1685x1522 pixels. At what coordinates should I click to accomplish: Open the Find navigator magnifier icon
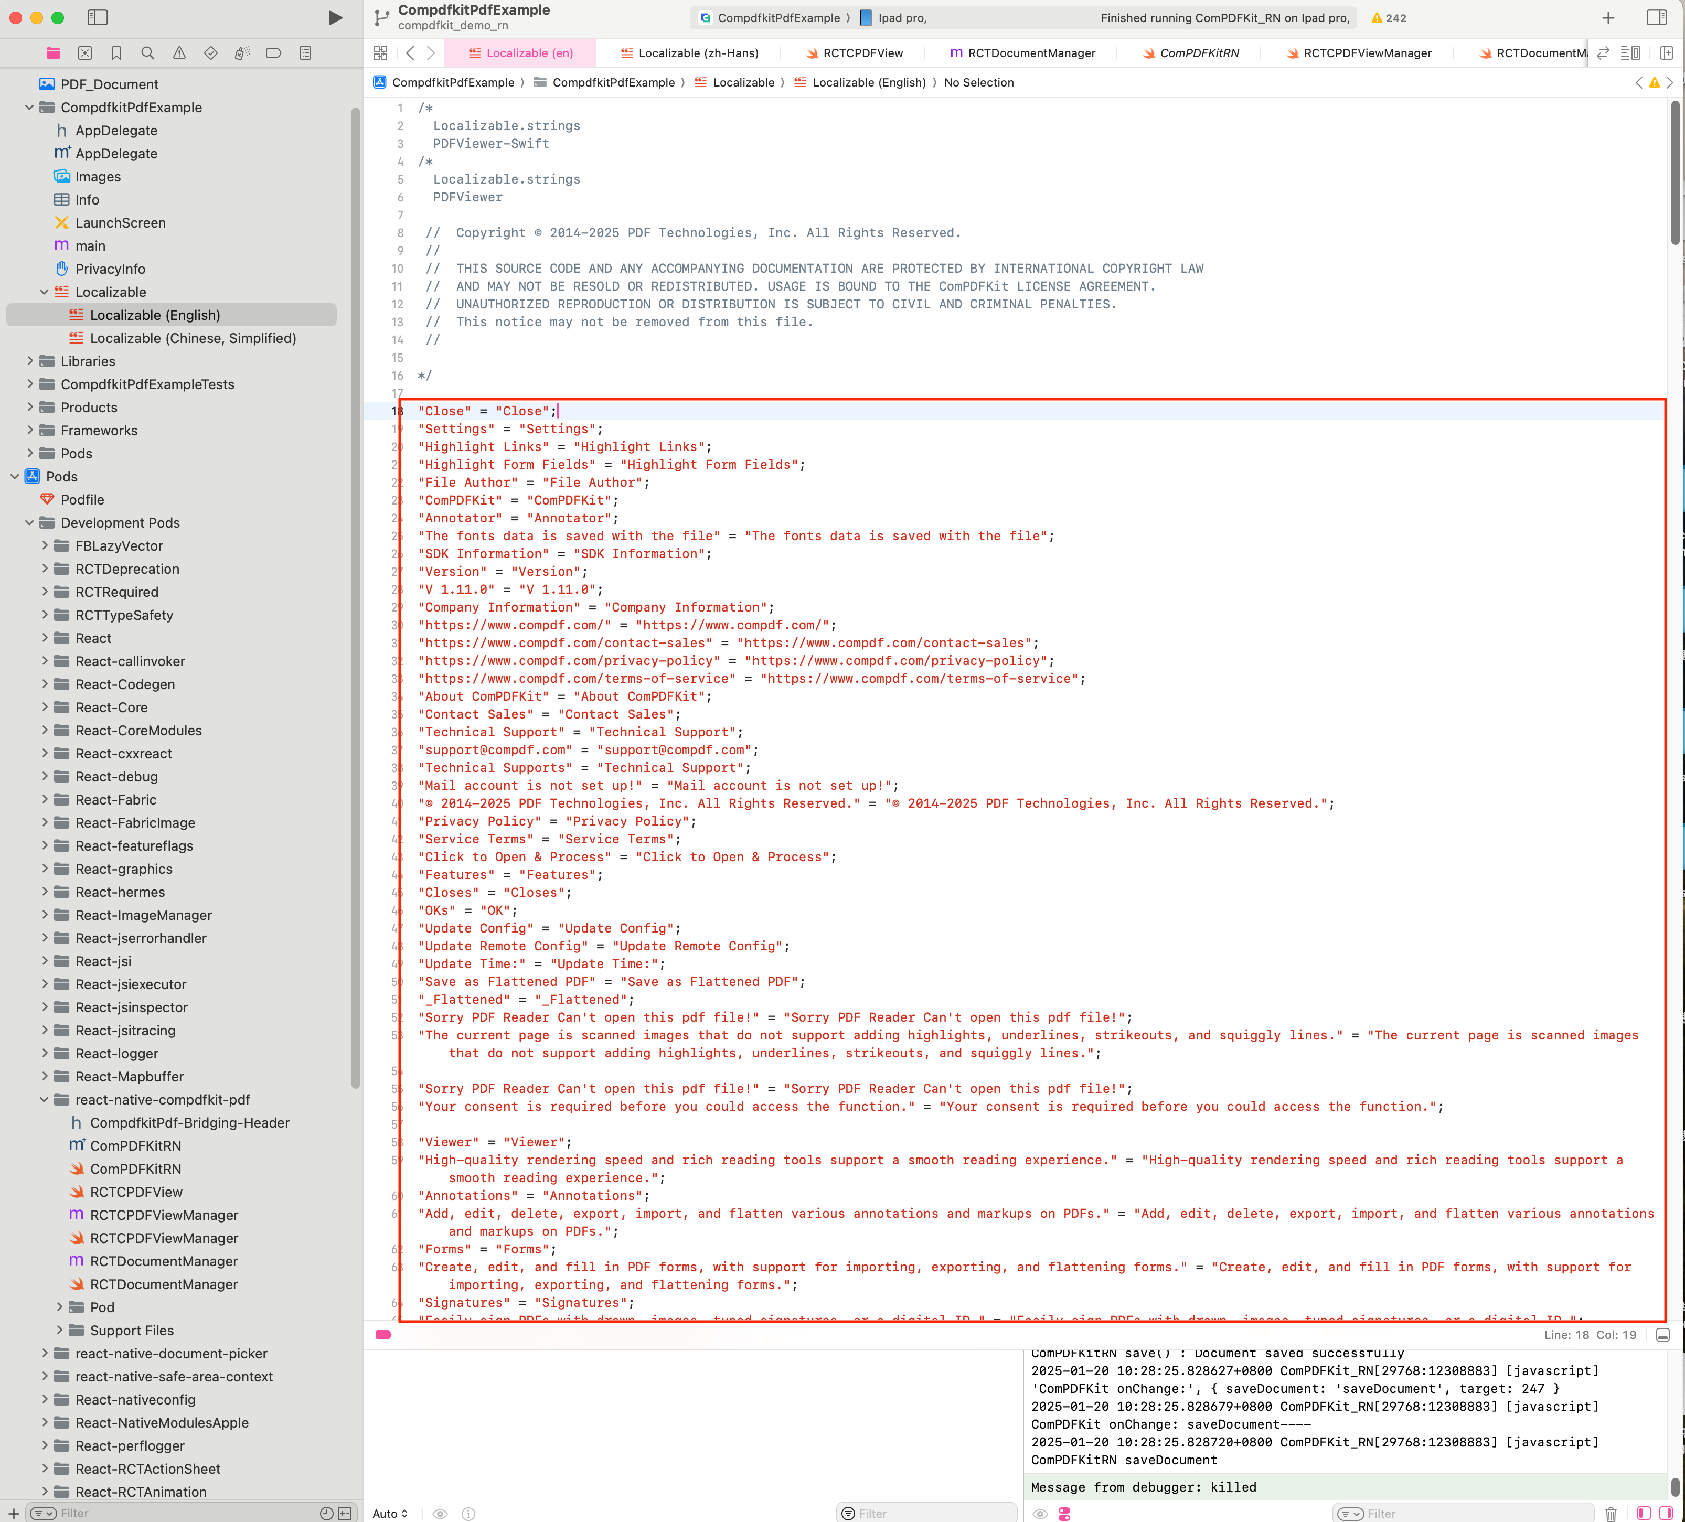(148, 52)
